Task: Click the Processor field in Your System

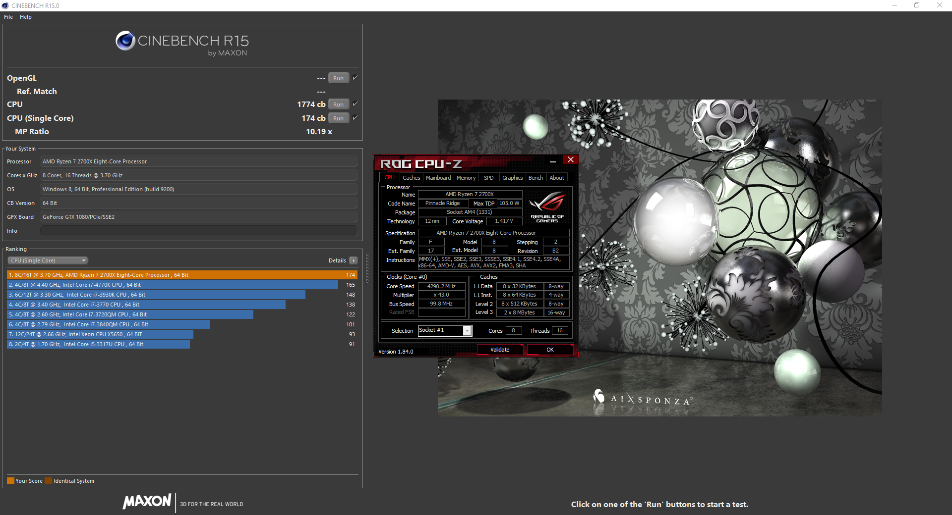Action: (199, 161)
